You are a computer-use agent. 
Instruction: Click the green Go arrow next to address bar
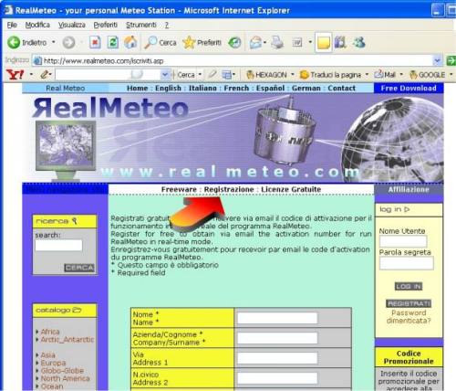451,60
